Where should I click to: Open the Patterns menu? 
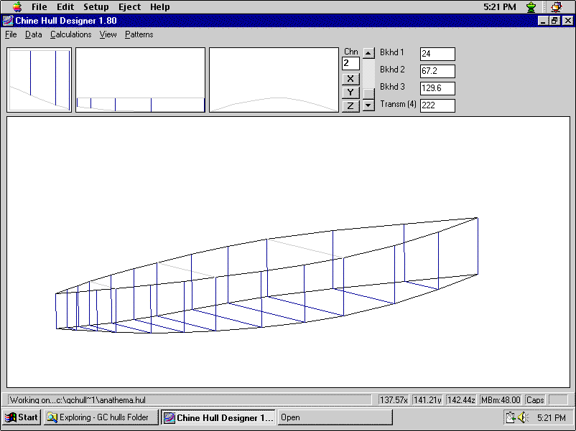coord(139,34)
